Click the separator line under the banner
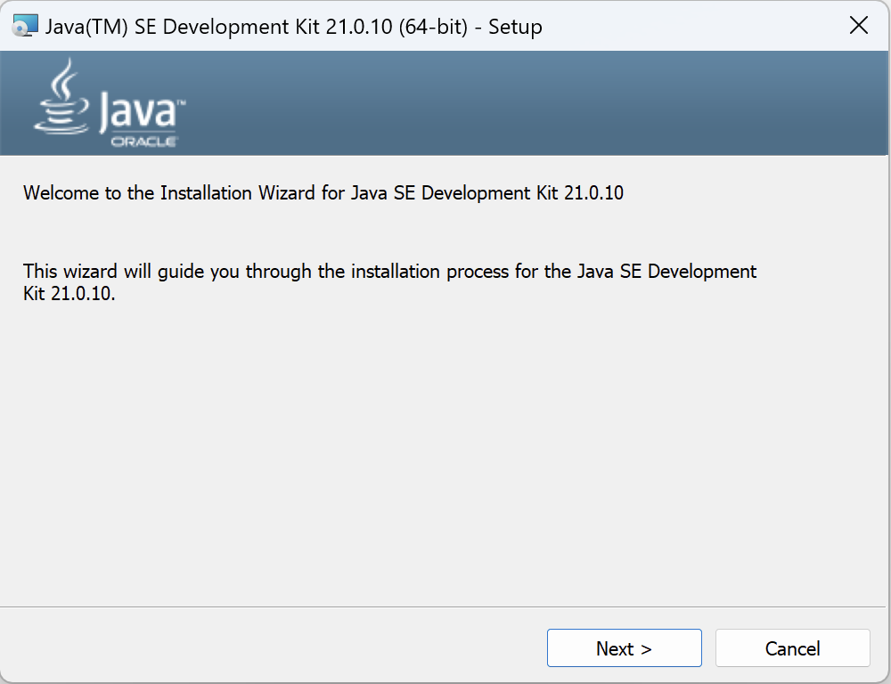891x684 pixels. click(x=445, y=152)
